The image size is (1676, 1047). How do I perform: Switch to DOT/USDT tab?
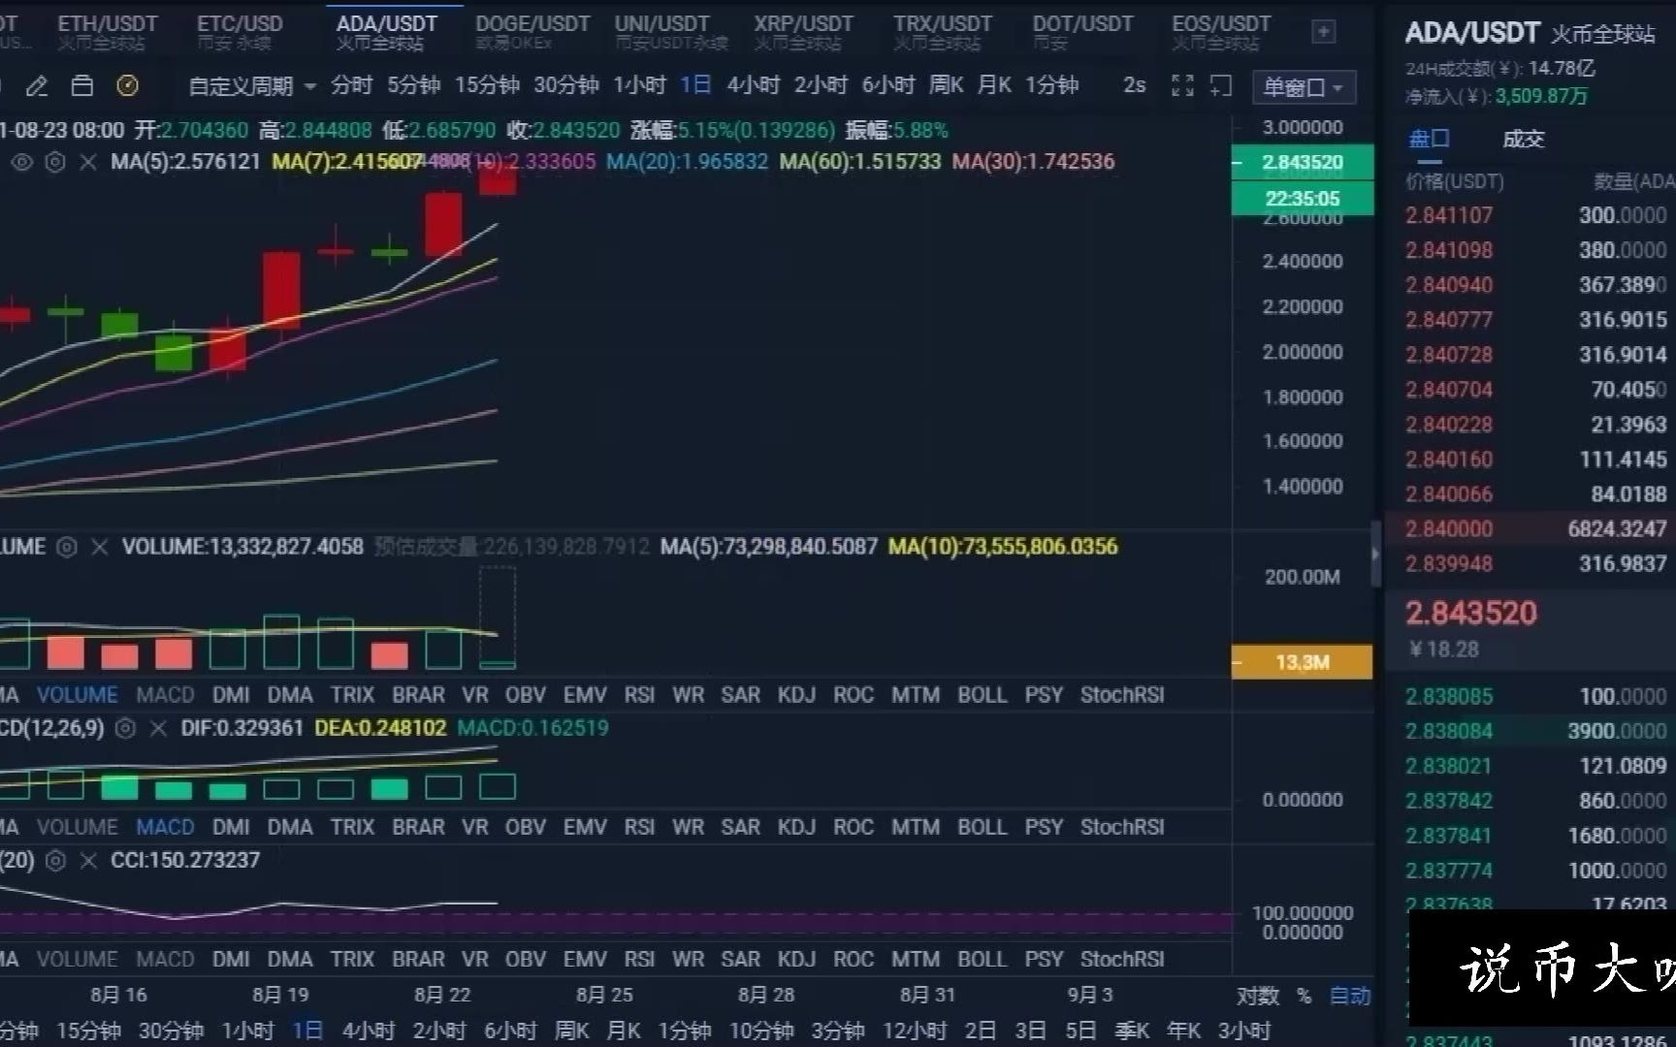click(1082, 32)
